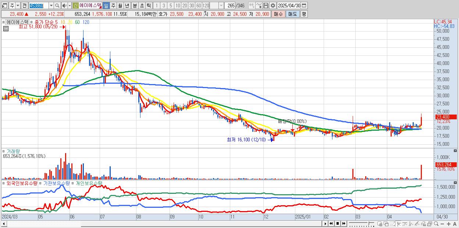
Task: Select the 60 interval tab
Action: click(199, 6)
